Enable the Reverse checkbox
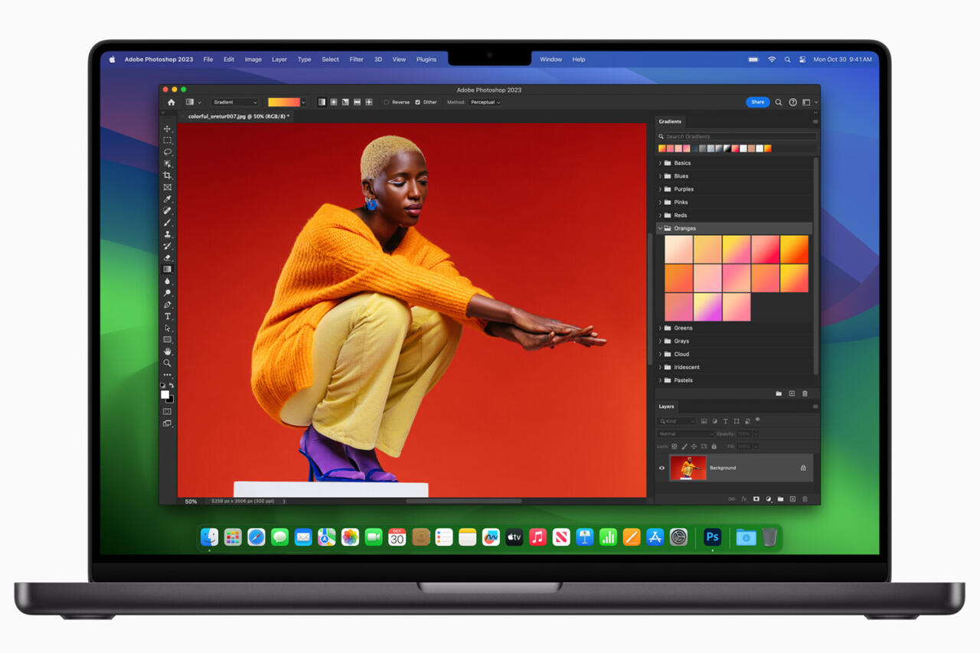Viewport: 980px width, 653px height. point(387,102)
